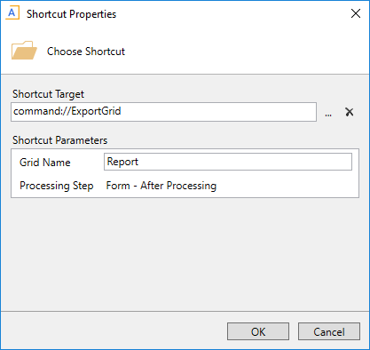Confirm with the OK button
The image size is (370, 350).
point(258,331)
